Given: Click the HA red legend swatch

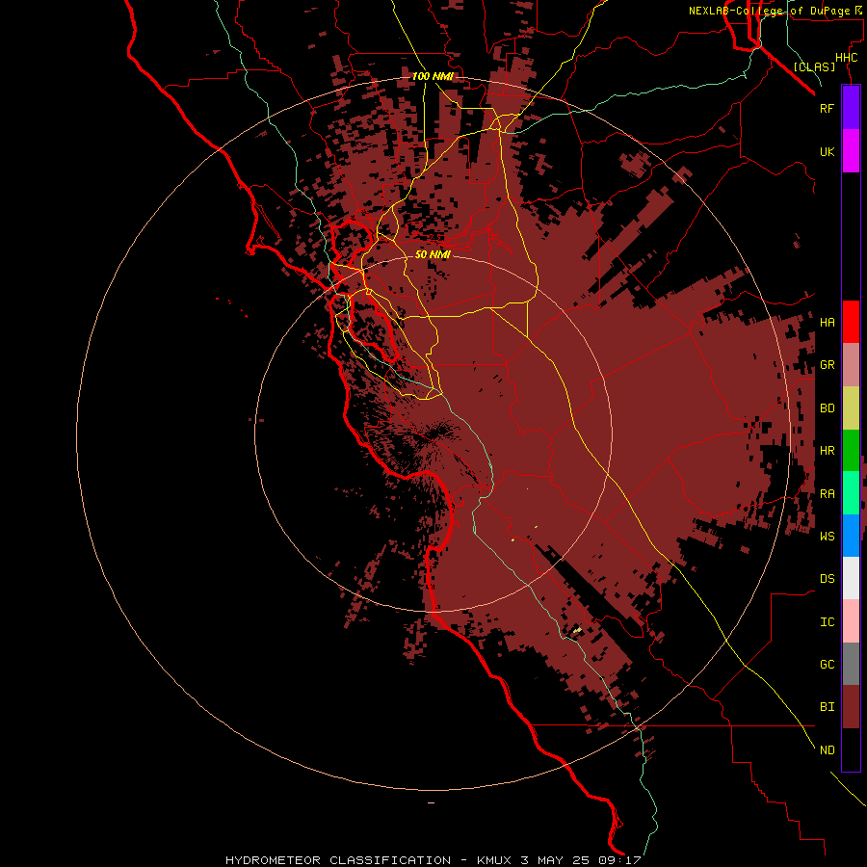Looking at the screenshot, I should [851, 322].
